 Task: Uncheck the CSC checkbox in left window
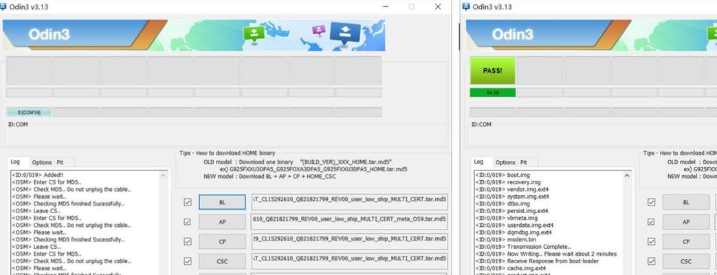click(x=188, y=261)
